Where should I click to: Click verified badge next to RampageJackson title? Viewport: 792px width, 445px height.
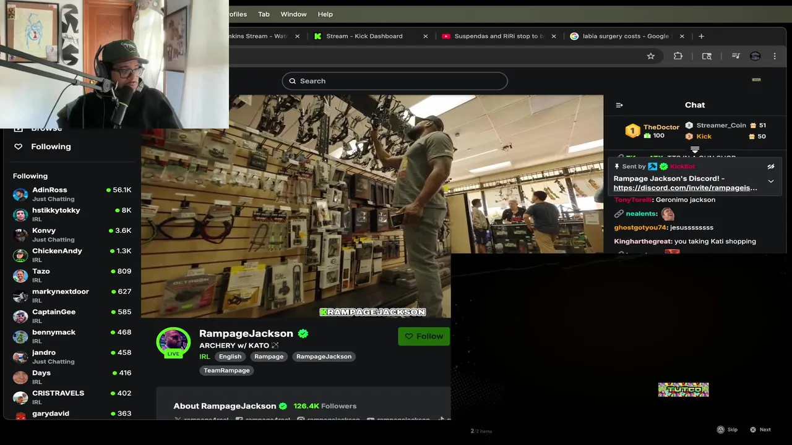303,334
